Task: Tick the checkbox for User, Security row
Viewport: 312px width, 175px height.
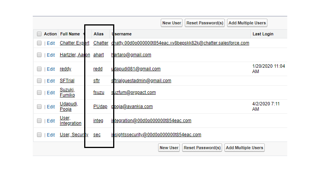Action: (39, 135)
